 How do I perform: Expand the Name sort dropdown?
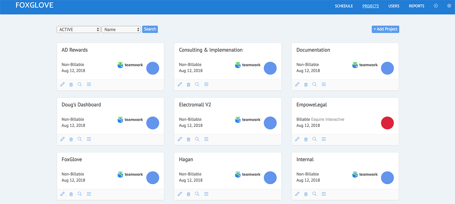121,29
